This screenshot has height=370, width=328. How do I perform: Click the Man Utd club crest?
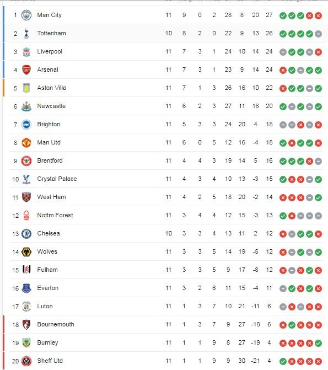pos(26,142)
